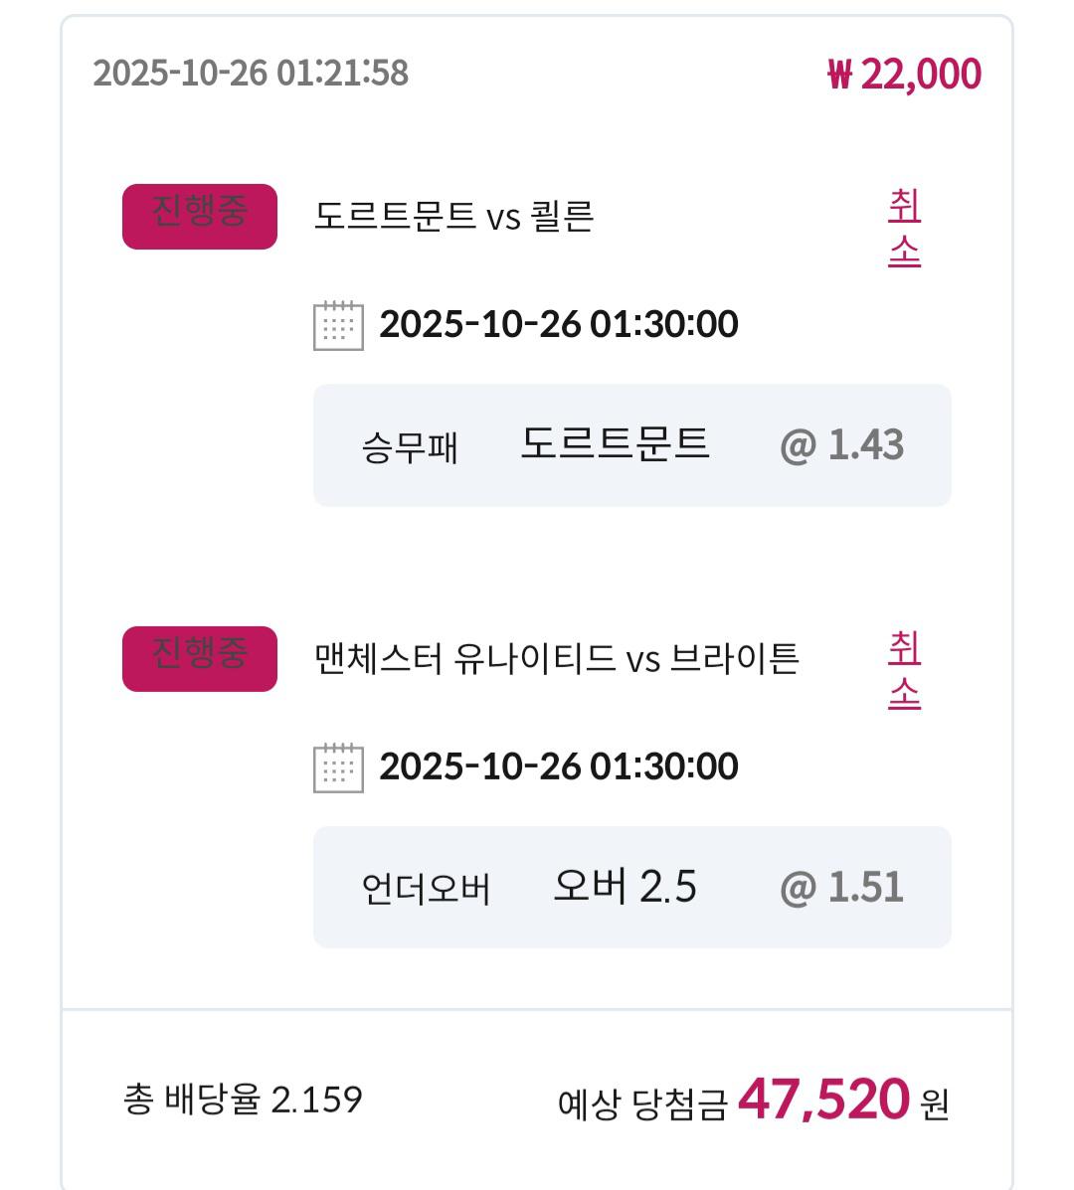This screenshot has height=1190, width=1074.
Task: Click 언더오버 bet type label
Action: tap(426, 889)
